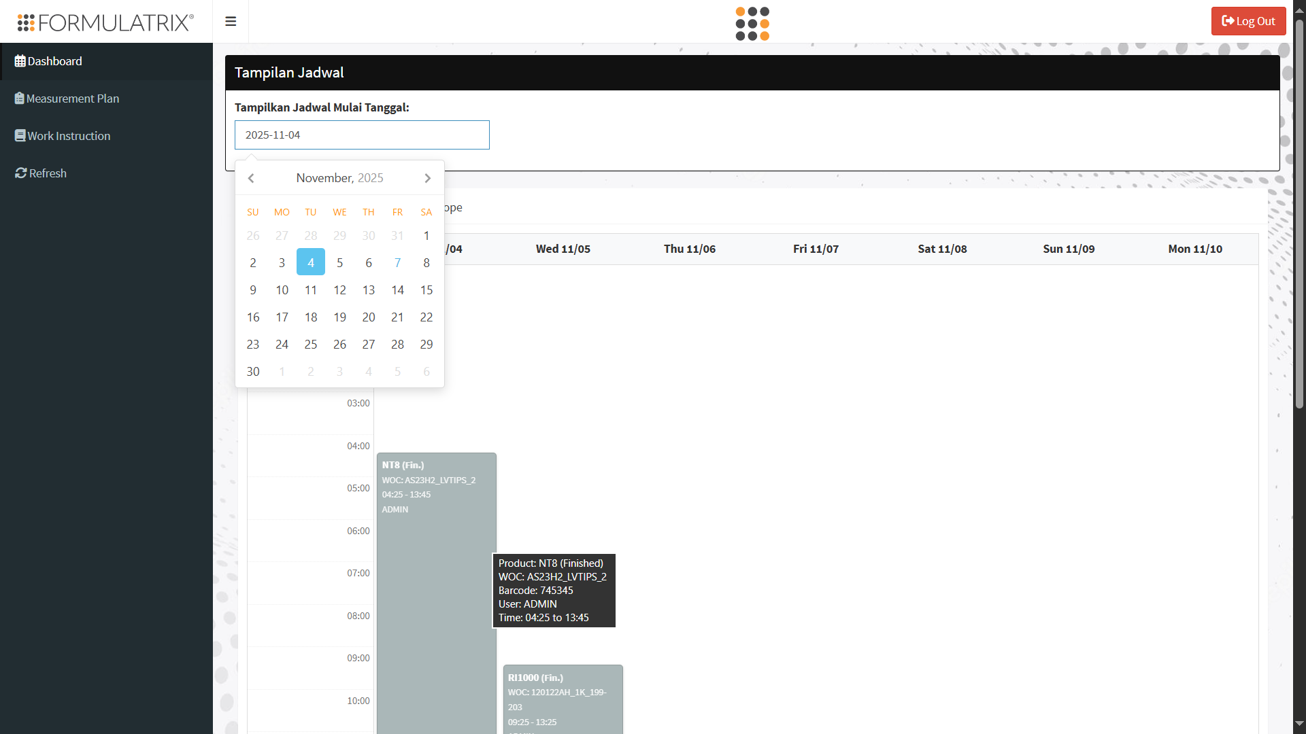Click the start date input field
This screenshot has height=734, width=1306.
(362, 135)
